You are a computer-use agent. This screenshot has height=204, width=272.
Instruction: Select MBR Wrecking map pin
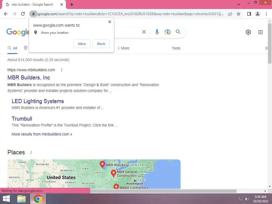coord(102,164)
